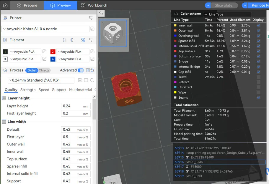
Task: Hide the Inner wall line type display
Action: [258, 25]
